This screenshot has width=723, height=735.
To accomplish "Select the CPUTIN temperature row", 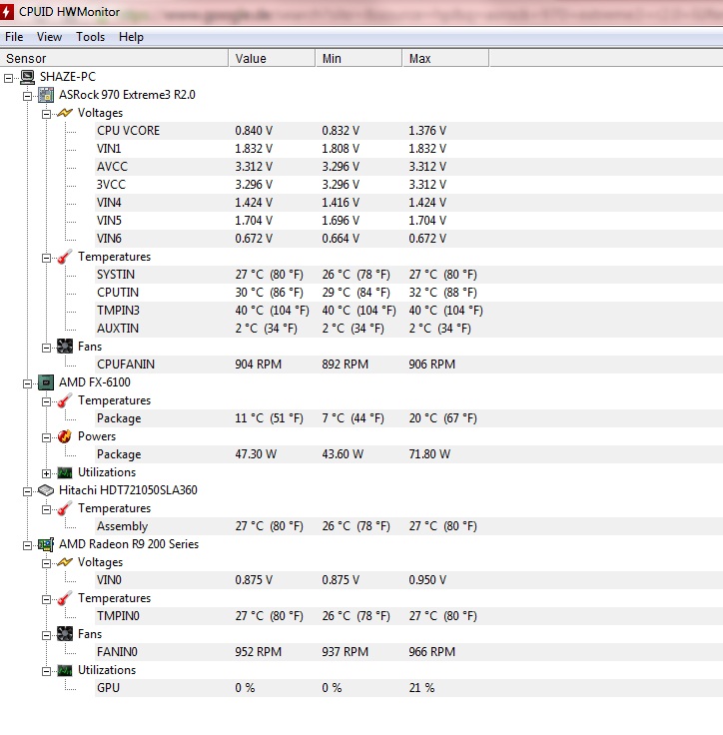I will tap(408, 293).
